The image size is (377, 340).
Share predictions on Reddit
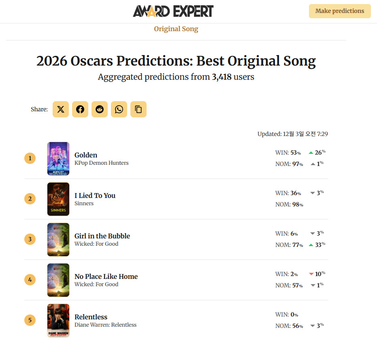pos(100,109)
